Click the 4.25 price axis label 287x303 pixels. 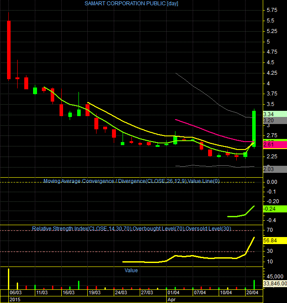[272, 73]
